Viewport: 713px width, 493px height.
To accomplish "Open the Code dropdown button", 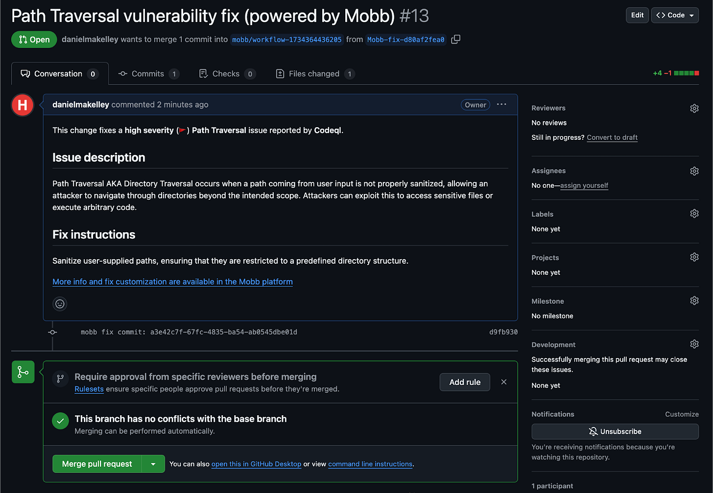I will coord(675,15).
